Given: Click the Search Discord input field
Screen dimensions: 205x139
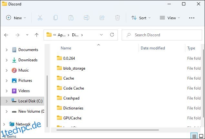Looking at the screenshot, I should [x=162, y=35].
